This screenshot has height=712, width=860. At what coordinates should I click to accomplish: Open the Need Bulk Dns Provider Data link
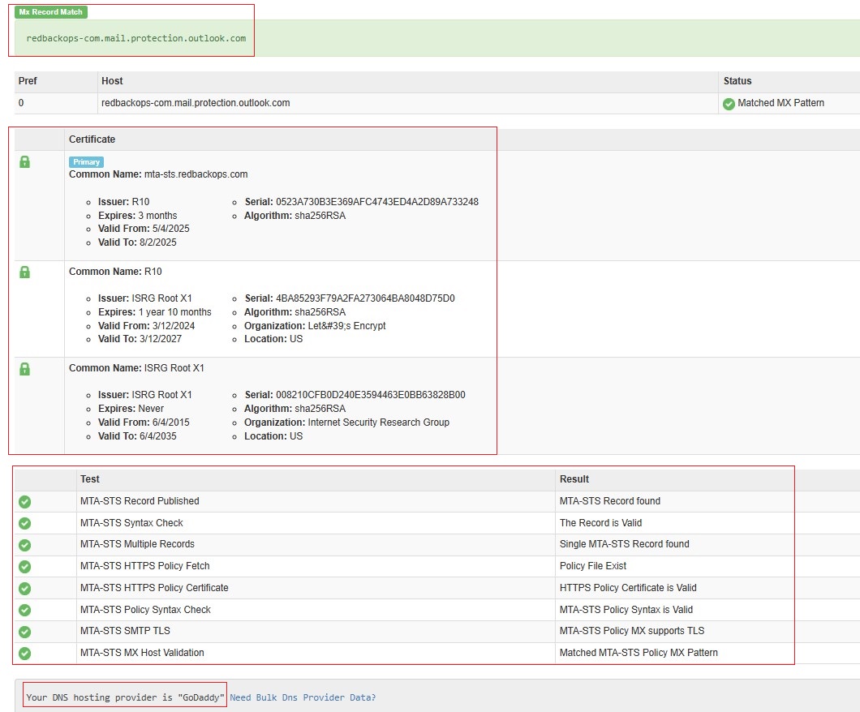click(x=303, y=697)
